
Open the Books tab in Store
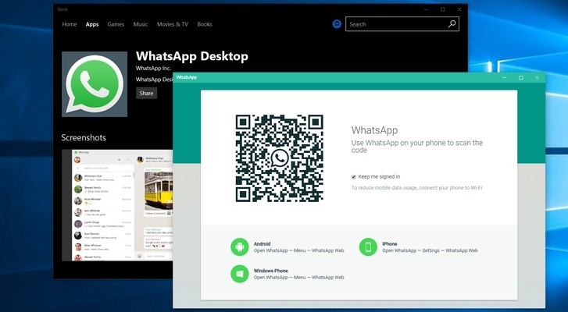(204, 24)
